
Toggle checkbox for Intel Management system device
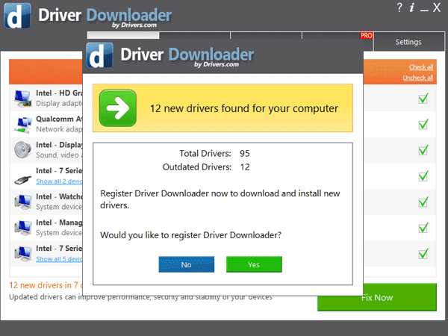[x=423, y=228]
